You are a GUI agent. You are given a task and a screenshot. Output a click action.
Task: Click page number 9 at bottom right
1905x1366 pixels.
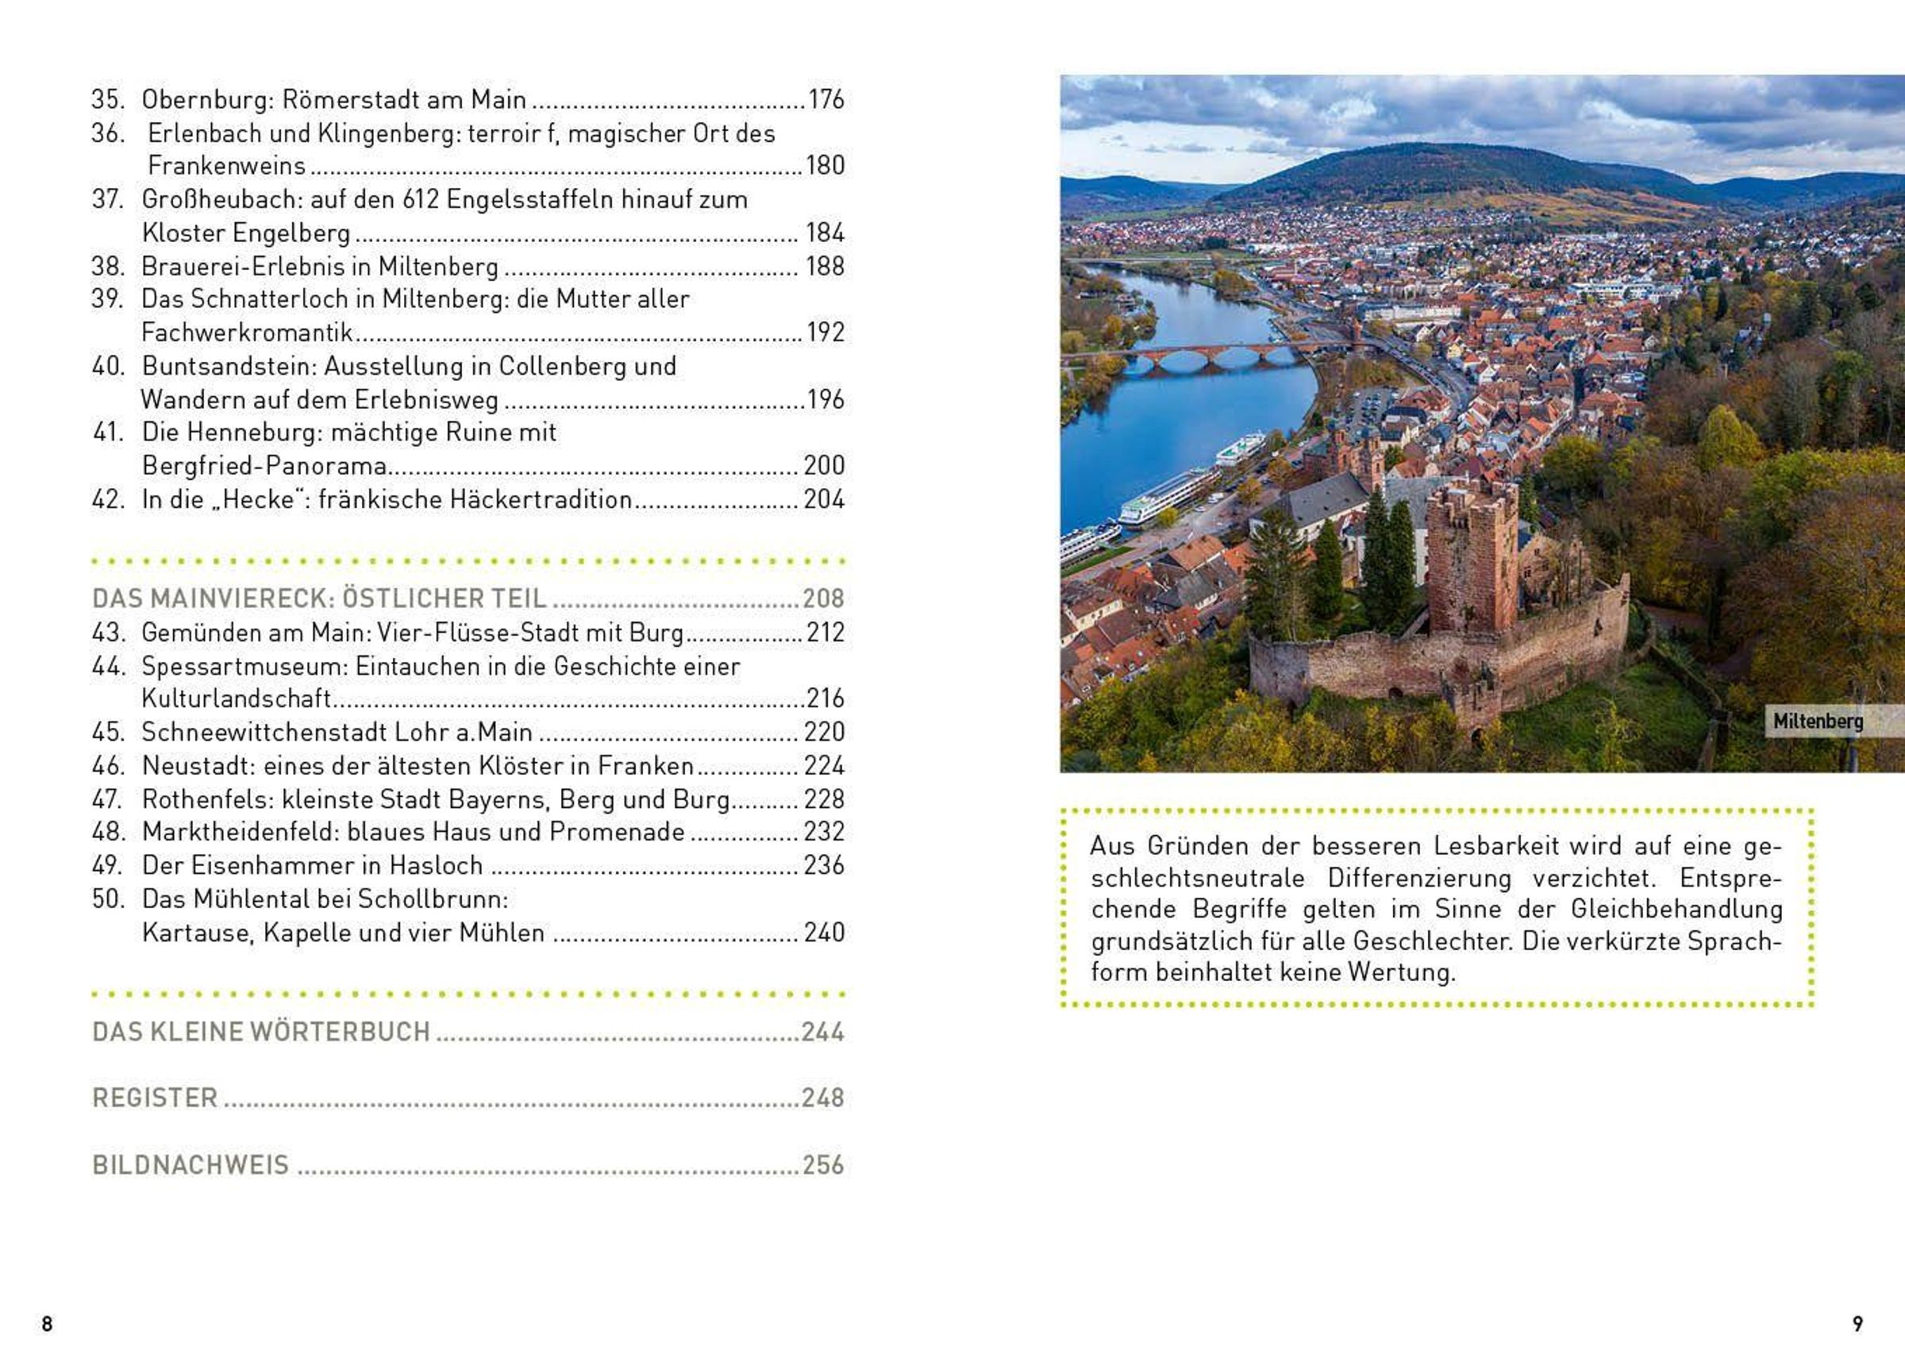click(1857, 1324)
